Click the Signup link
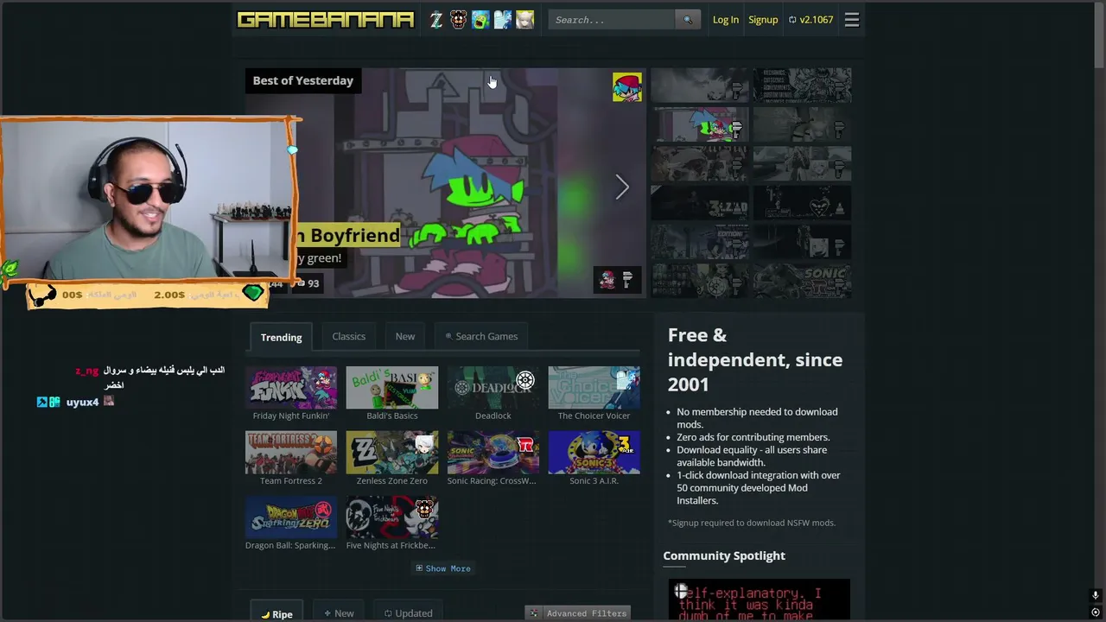This screenshot has width=1106, height=622. click(x=763, y=20)
